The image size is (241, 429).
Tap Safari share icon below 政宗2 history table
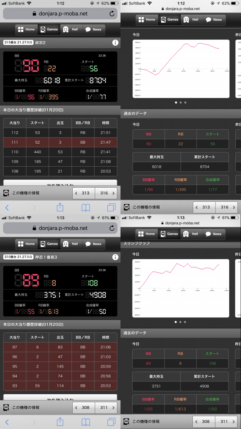pos(60,207)
